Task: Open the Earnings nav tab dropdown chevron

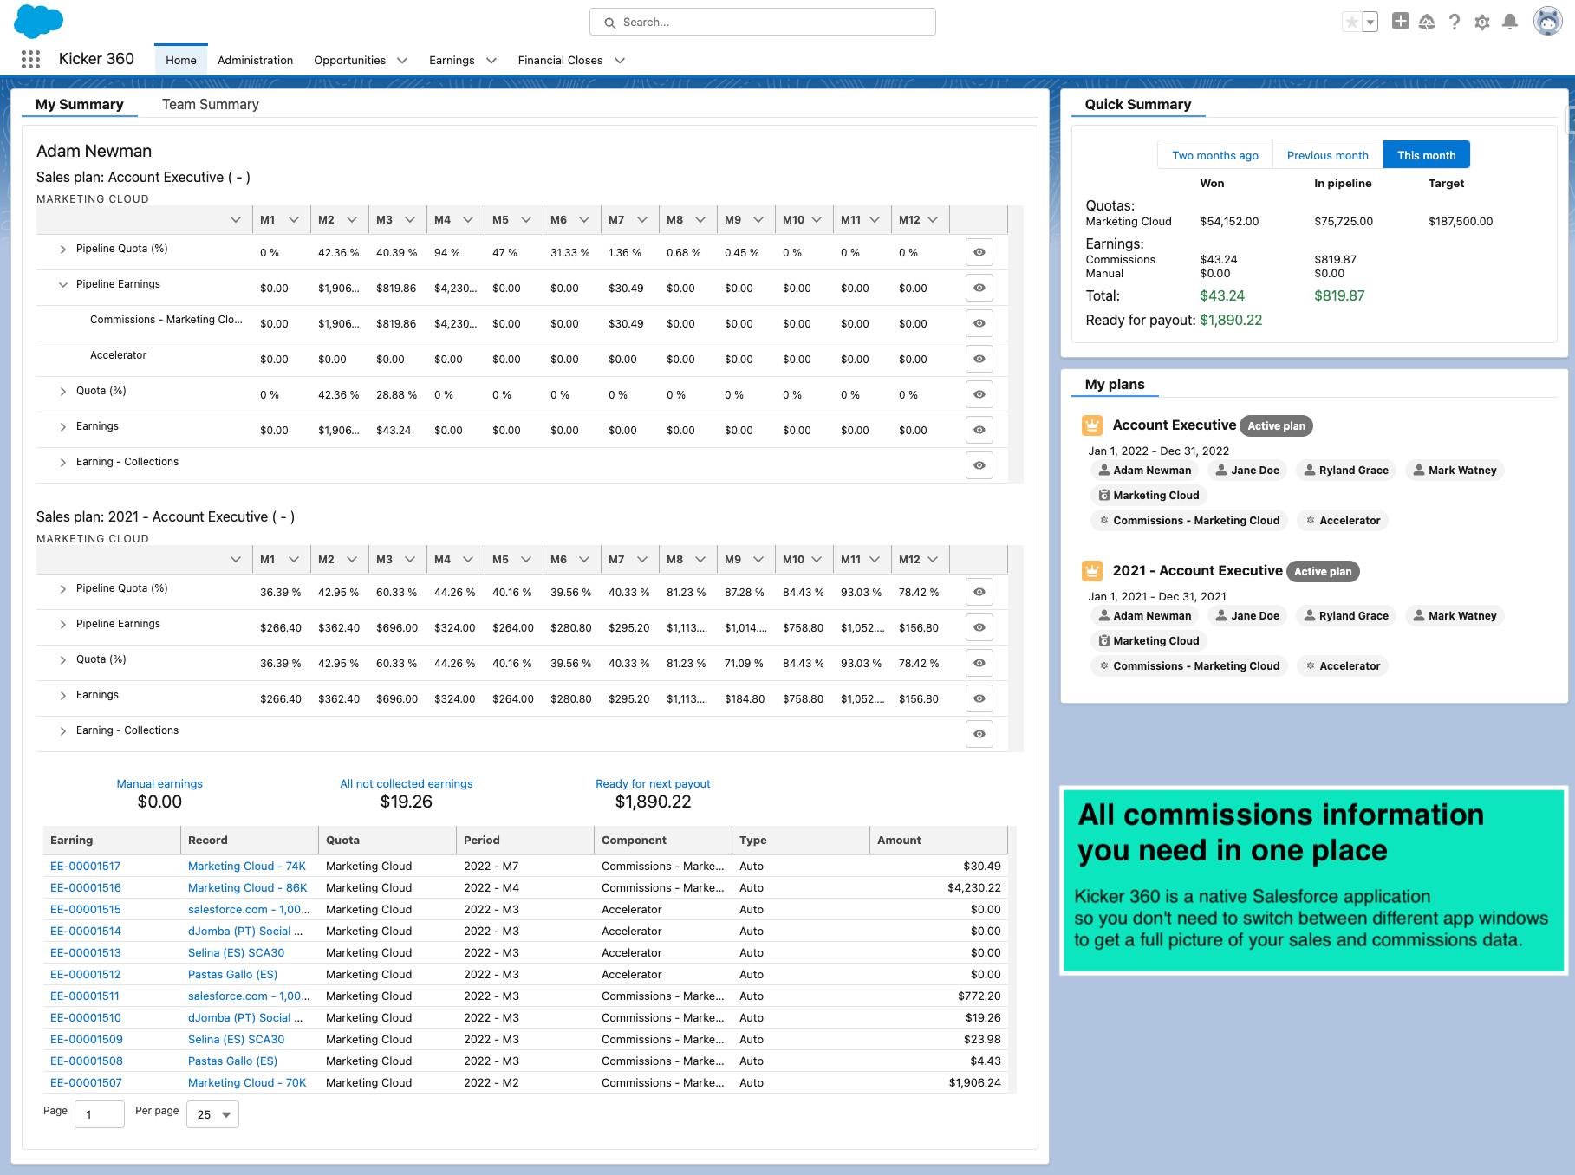Action: [x=491, y=61]
